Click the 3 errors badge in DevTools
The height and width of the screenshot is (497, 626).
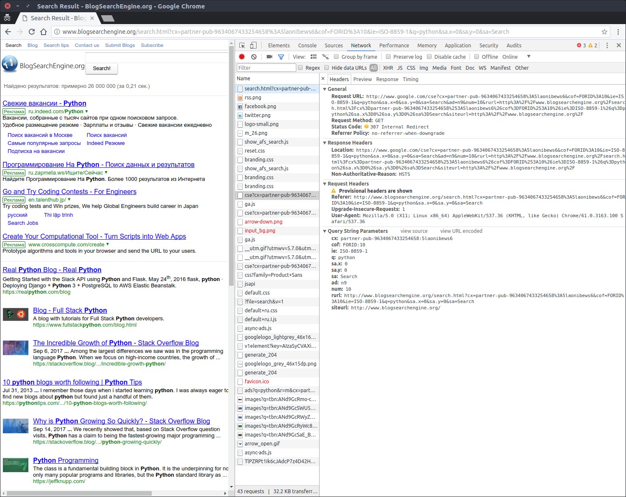(x=582, y=44)
